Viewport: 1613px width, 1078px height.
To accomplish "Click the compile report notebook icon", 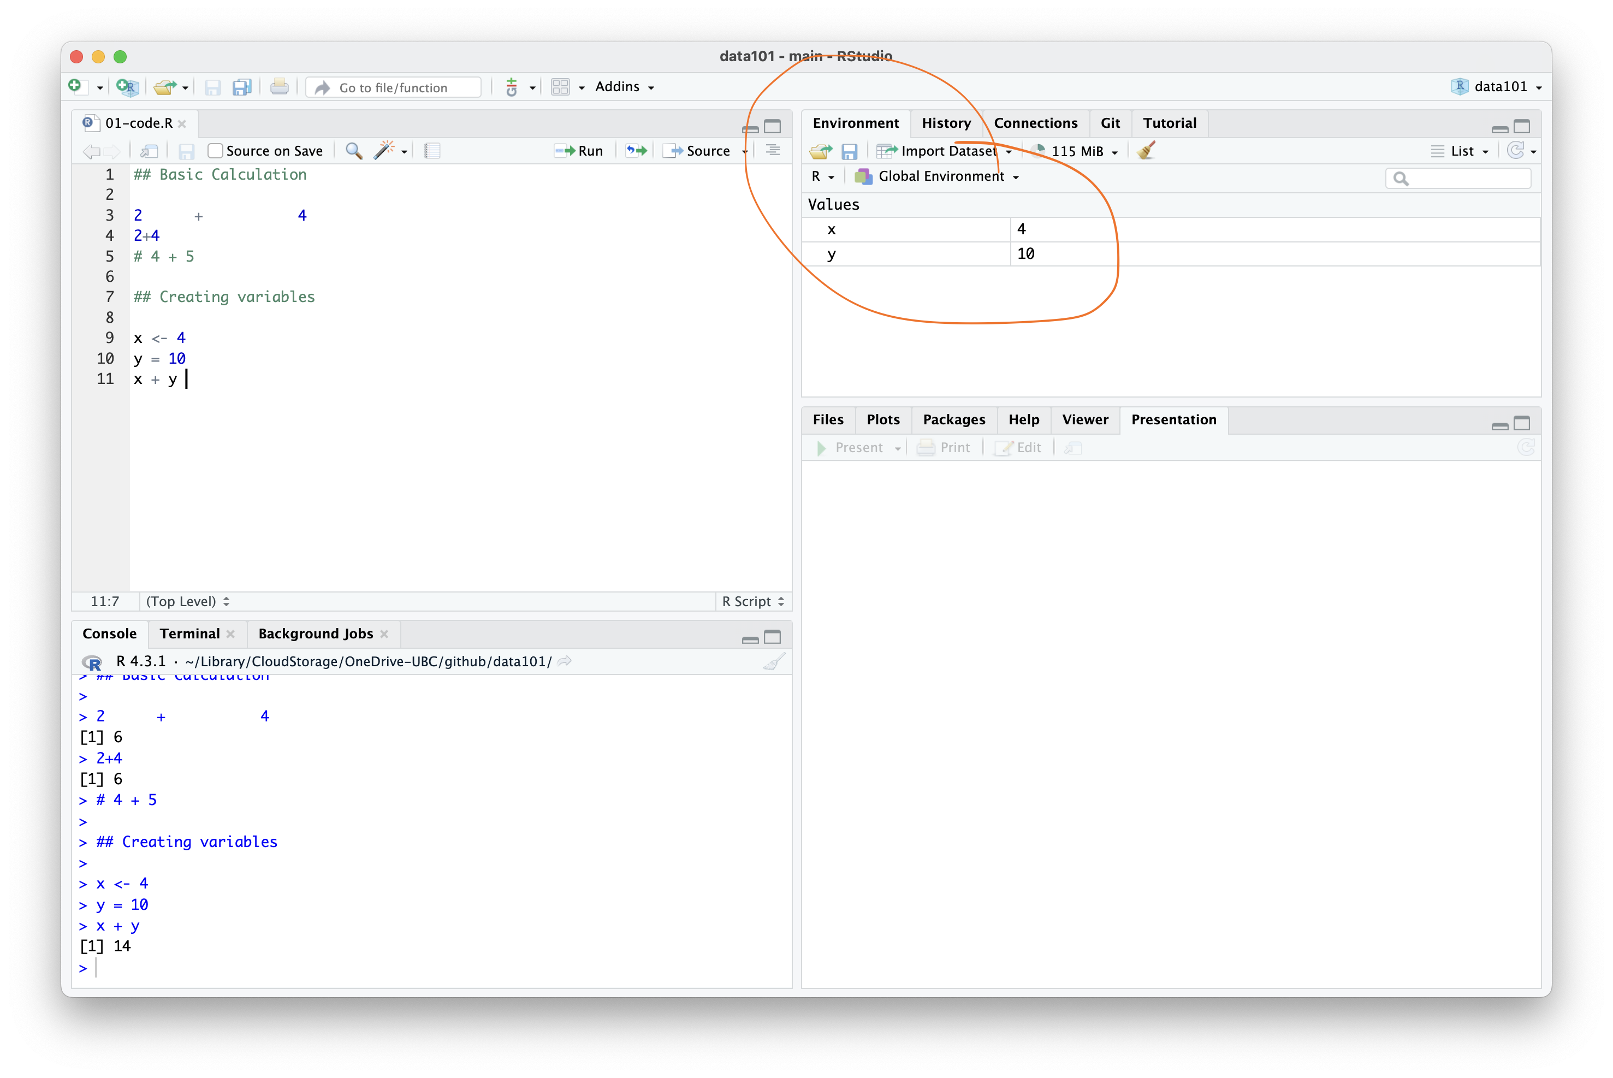I will pyautogui.click(x=431, y=151).
